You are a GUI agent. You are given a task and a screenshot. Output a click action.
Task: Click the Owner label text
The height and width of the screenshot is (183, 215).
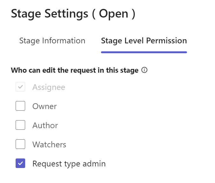(45, 106)
